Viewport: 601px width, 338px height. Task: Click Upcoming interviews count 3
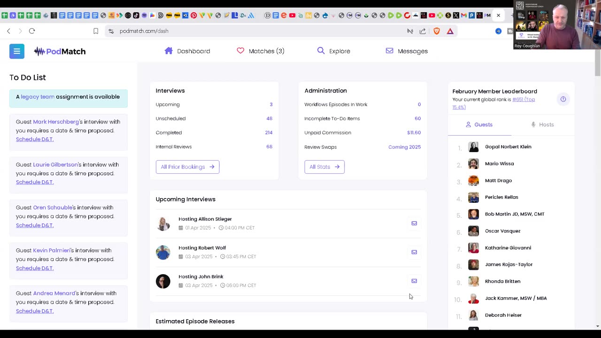(271, 104)
